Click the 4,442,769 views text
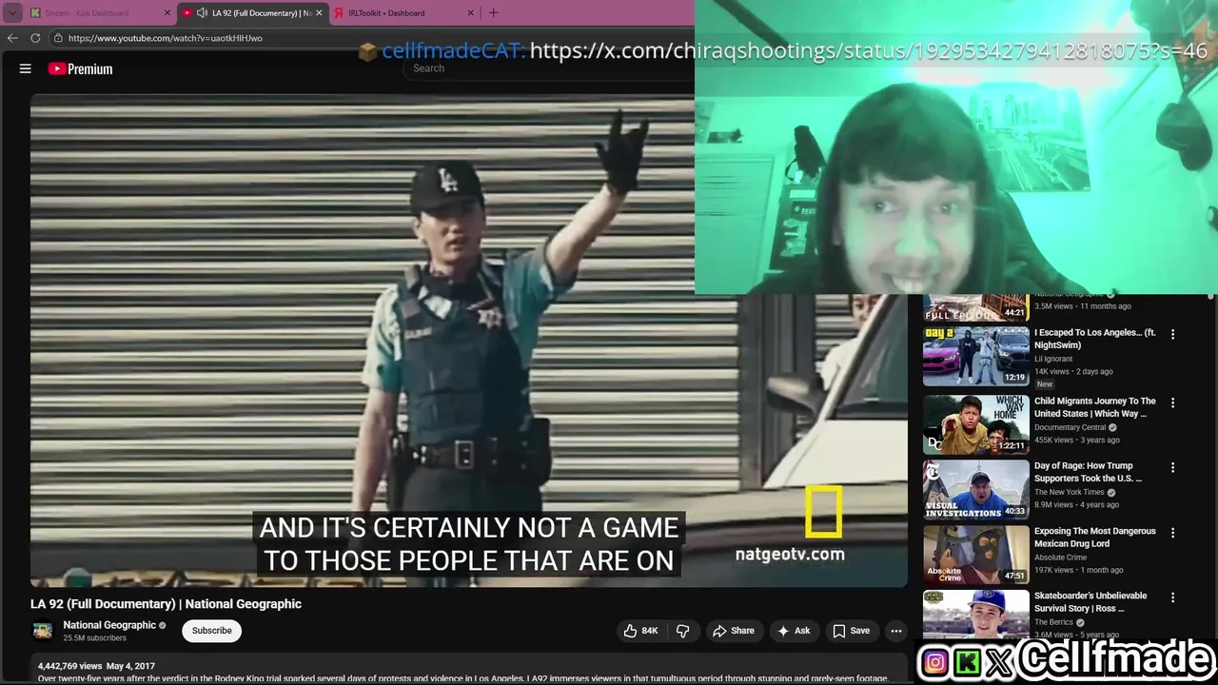 [69, 666]
